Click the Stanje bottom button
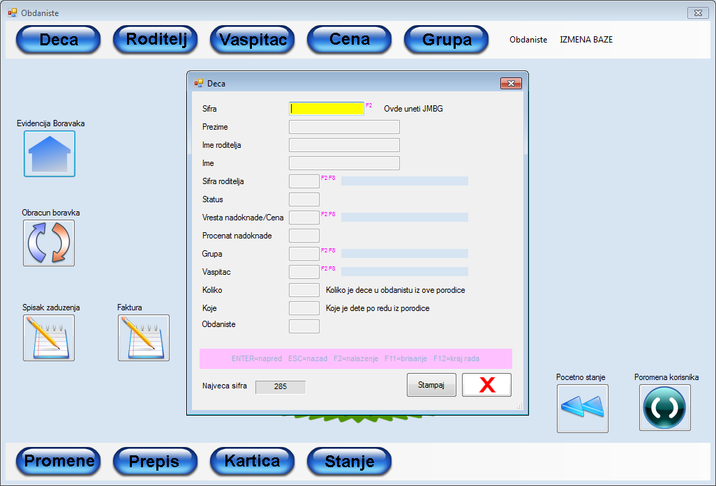The image size is (716, 486). pos(350,461)
